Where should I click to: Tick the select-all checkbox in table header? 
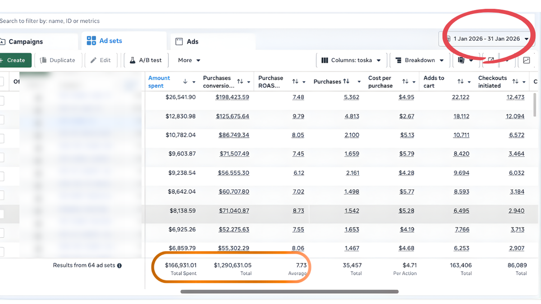[x=1, y=82]
